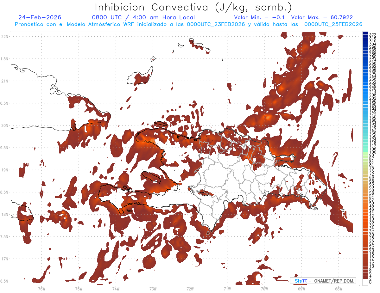Click the "18N" latitude label
This screenshot has height=293, width=380.
point(5,214)
